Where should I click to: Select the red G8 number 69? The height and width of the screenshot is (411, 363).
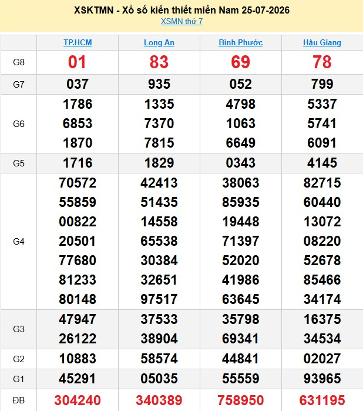(x=240, y=62)
